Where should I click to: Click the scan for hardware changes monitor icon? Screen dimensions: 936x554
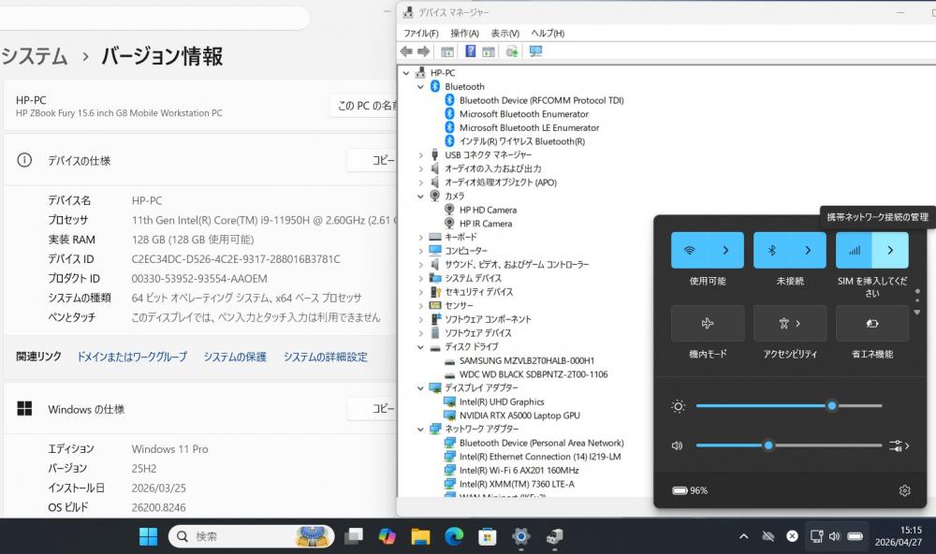pyautogui.click(x=535, y=52)
